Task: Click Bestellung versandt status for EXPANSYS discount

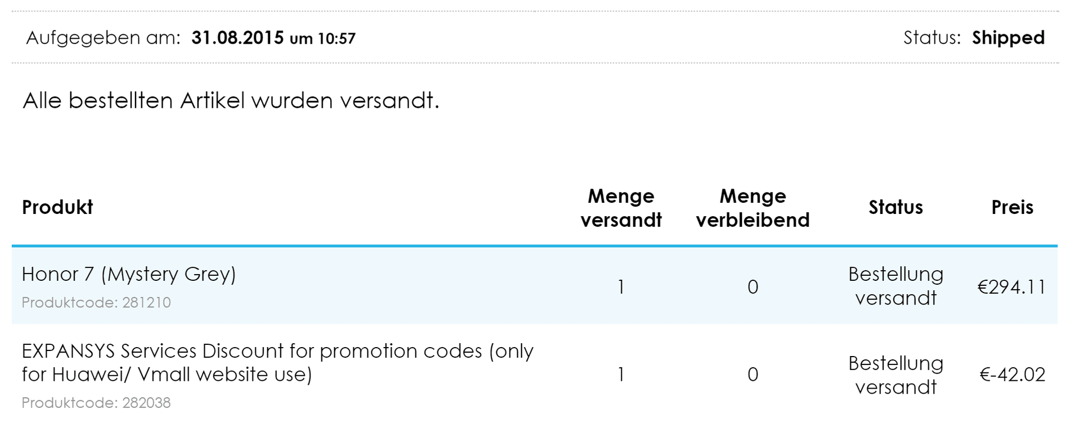Action: [x=895, y=375]
